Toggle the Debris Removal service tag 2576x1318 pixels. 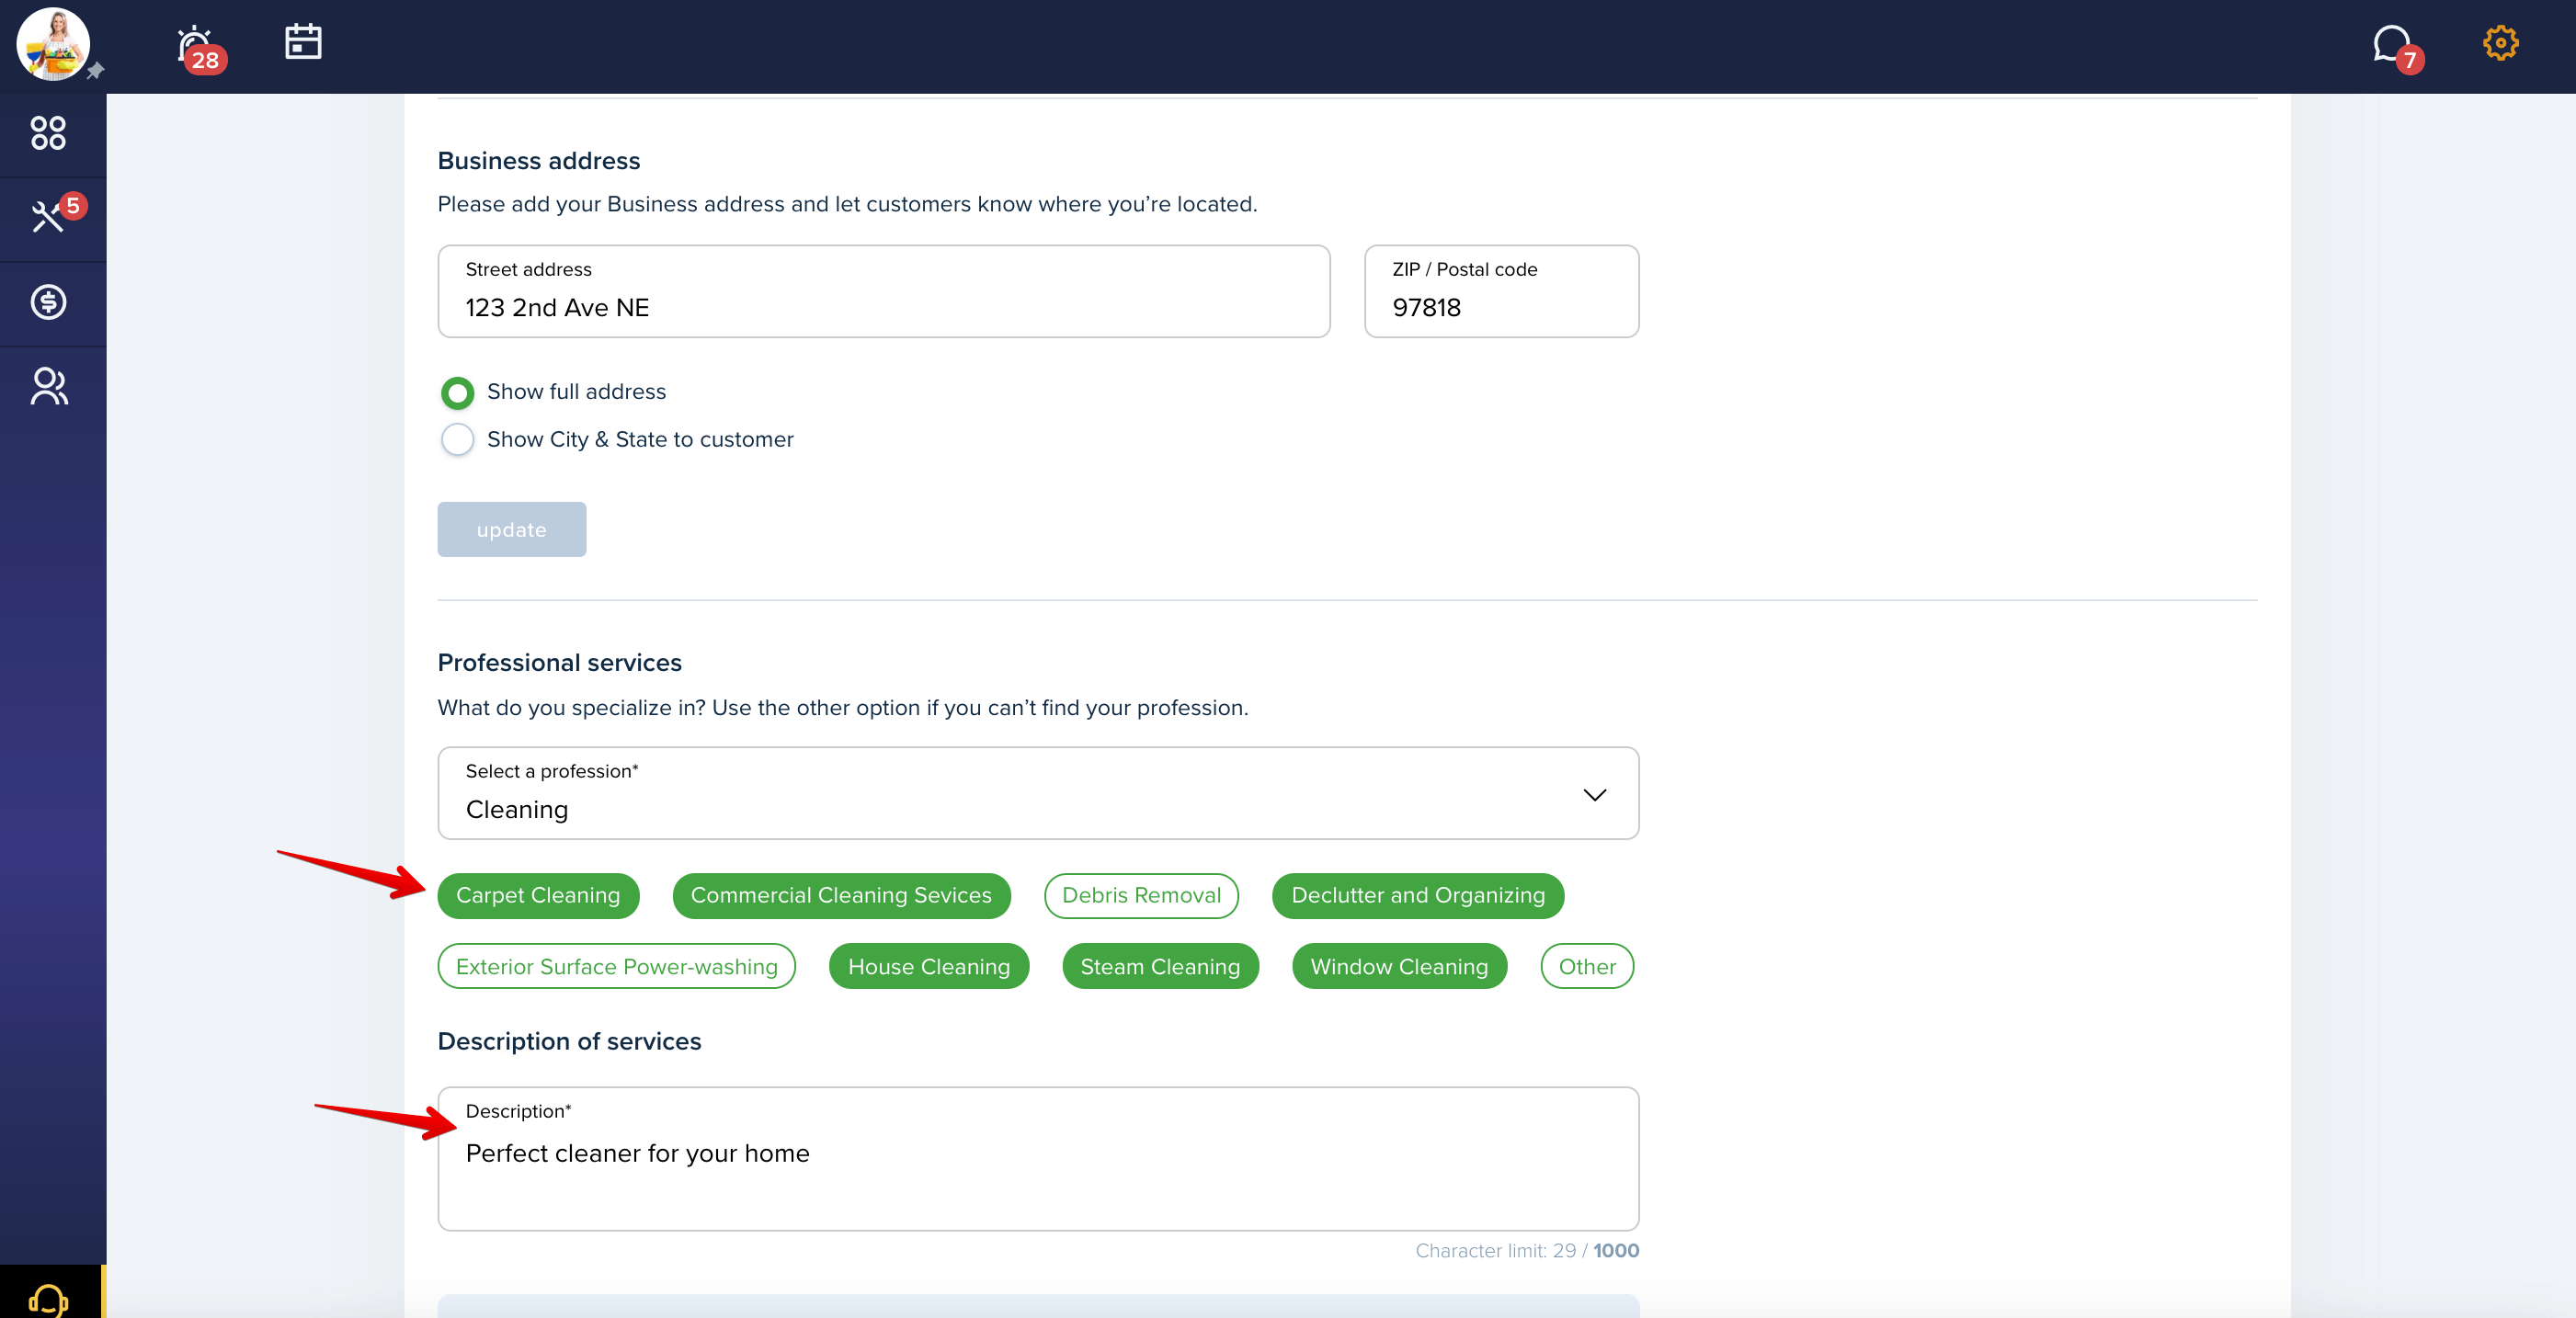point(1141,896)
